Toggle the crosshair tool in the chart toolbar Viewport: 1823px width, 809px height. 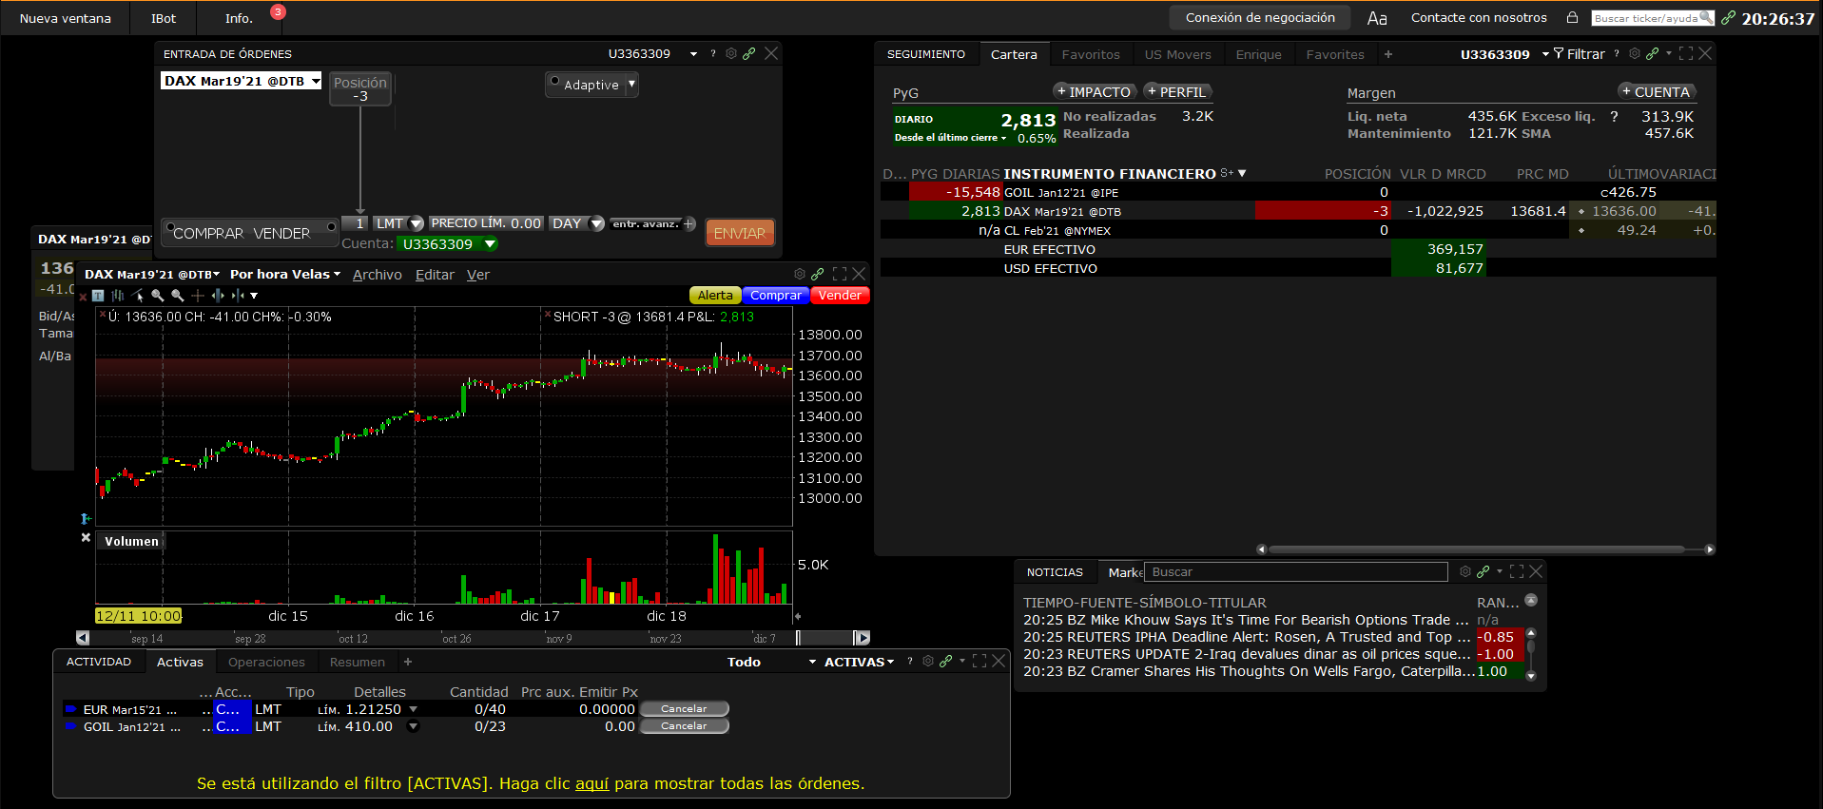pyautogui.click(x=198, y=296)
